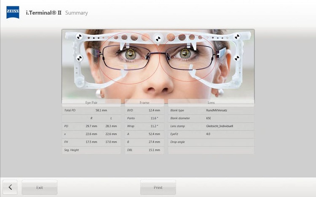Click the BVD value 12.4 mm

point(154,110)
